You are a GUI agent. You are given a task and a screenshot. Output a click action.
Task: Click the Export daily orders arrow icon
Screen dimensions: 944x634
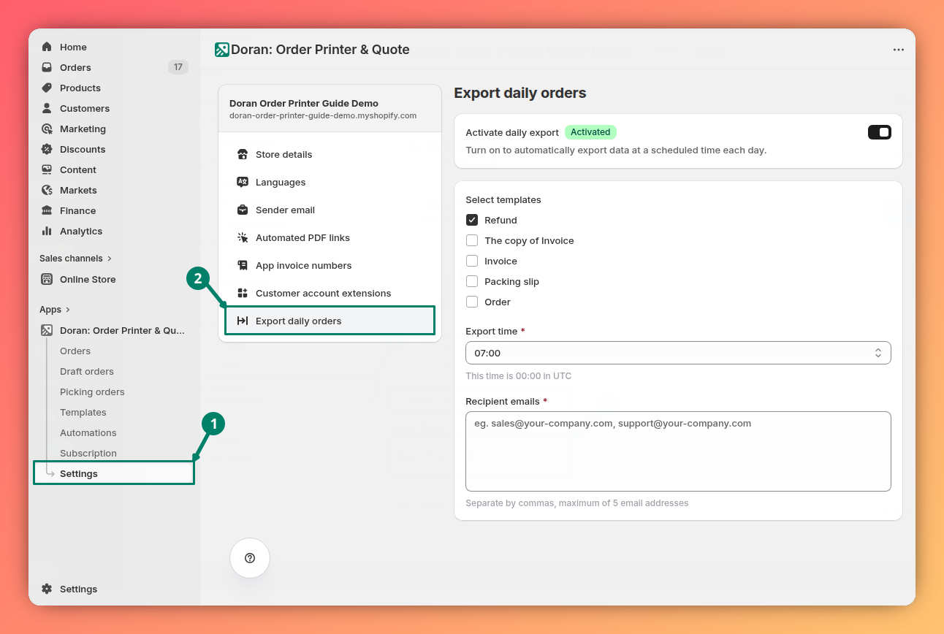[x=243, y=321]
